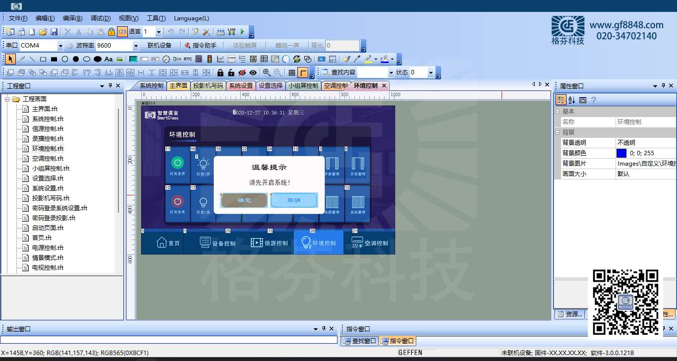Switch to the 空调控制 tab
The height and width of the screenshot is (361, 677).
pyautogui.click(x=336, y=86)
